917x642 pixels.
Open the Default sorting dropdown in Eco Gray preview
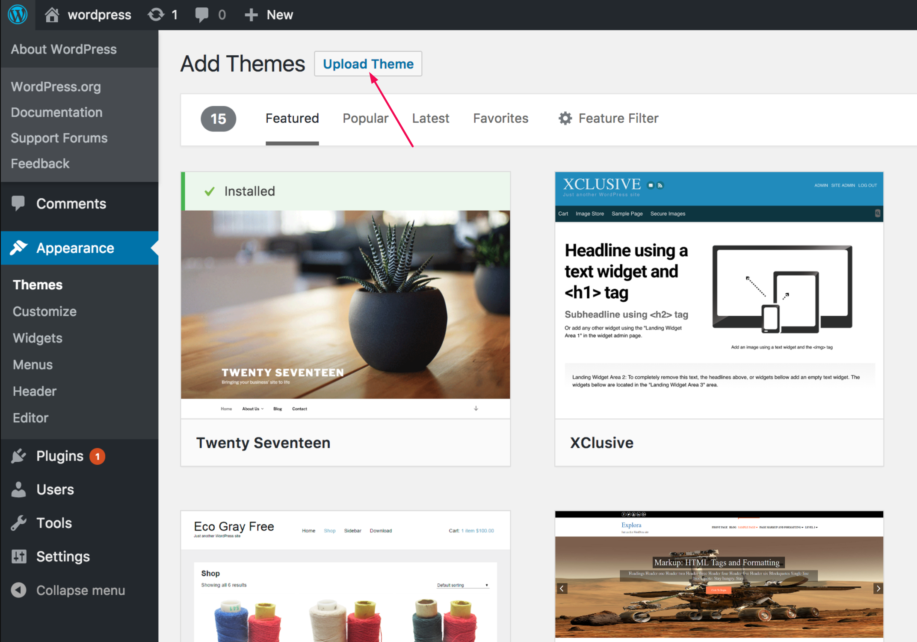(x=462, y=585)
